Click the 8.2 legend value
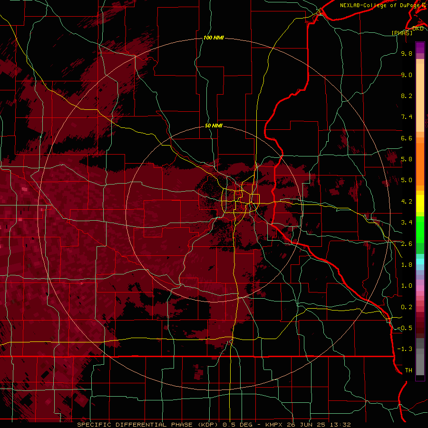 click(407, 96)
